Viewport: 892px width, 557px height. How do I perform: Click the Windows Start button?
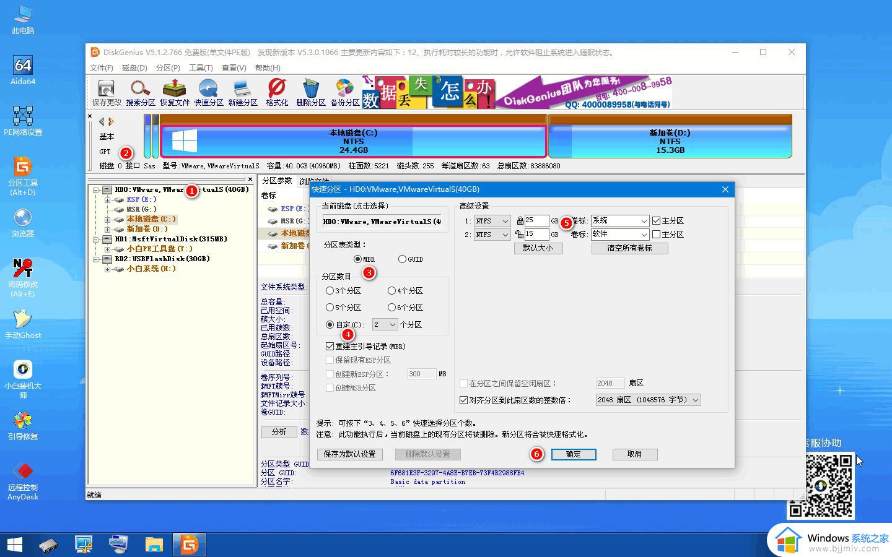pos(14,545)
